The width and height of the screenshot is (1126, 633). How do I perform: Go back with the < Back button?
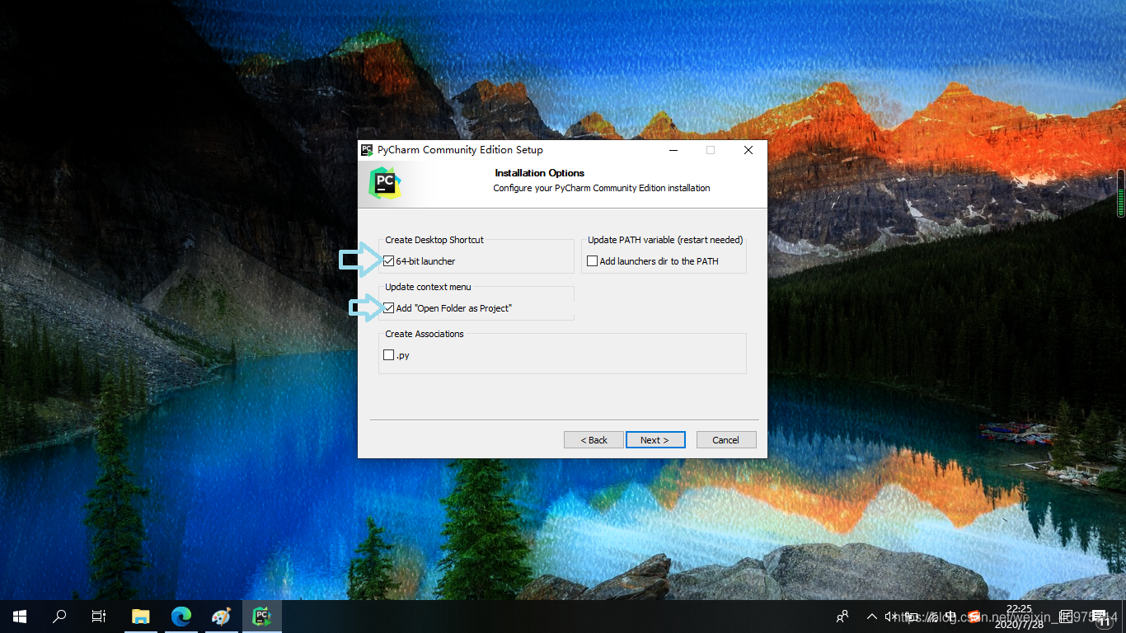[593, 440]
